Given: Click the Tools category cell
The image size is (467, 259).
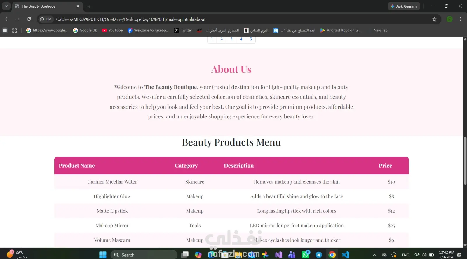Looking at the screenshot, I should (x=195, y=226).
